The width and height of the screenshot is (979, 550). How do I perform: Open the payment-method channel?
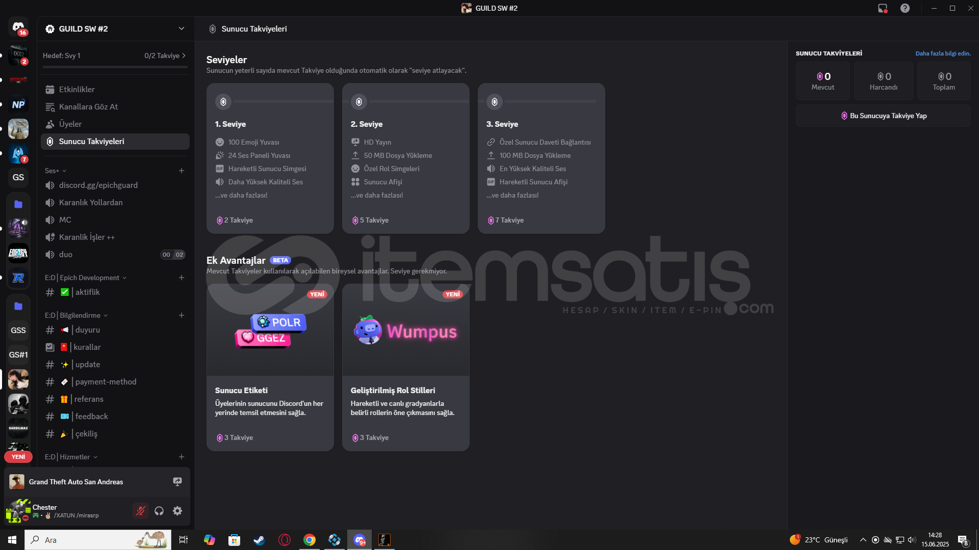point(115,381)
